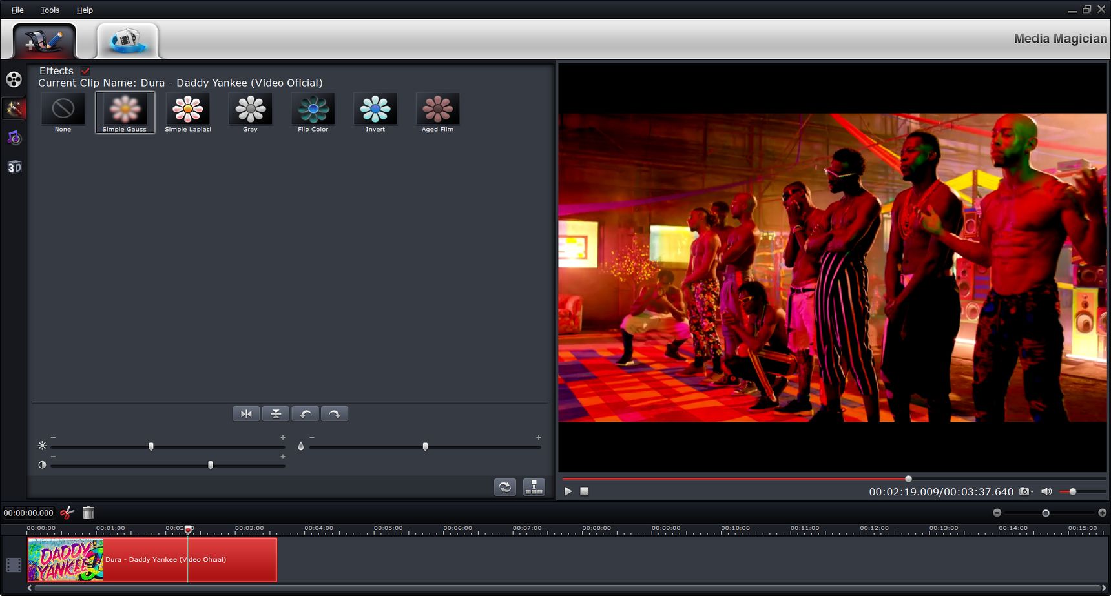Viewport: 1111px width, 596px height.
Task: Delete the clip with trash icon
Action: tap(88, 513)
